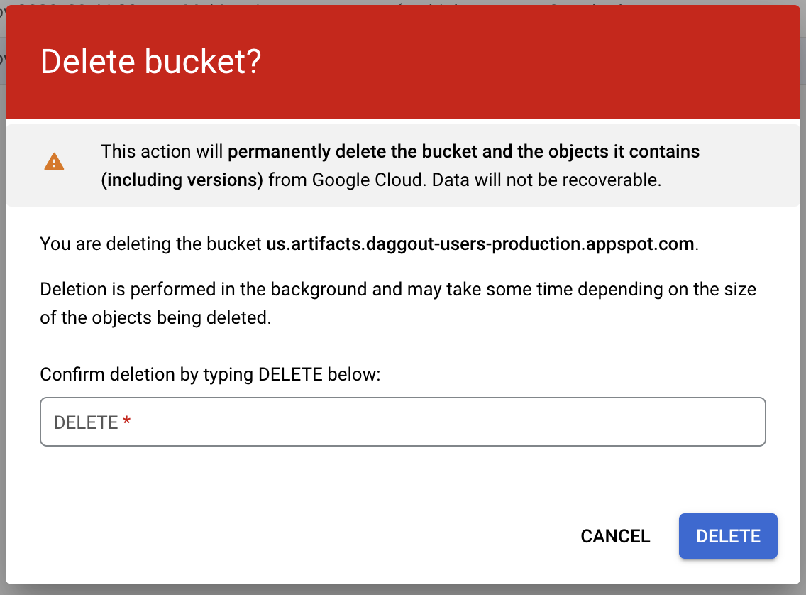Click "Data will not be recoverable" sentence
Image resolution: width=806 pixels, height=595 pixels.
(x=546, y=180)
